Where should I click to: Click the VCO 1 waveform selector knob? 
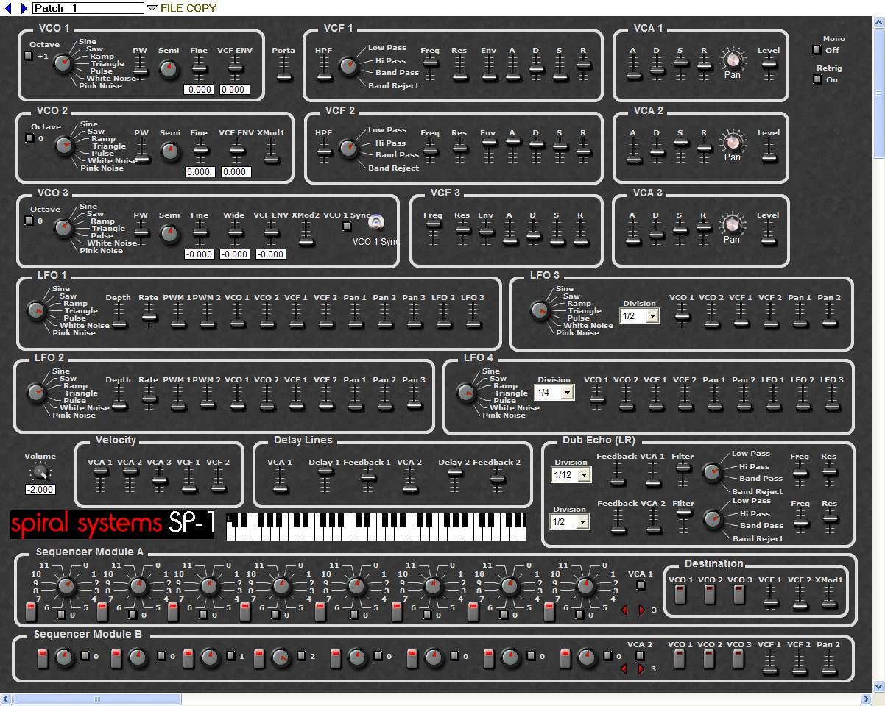tap(63, 63)
